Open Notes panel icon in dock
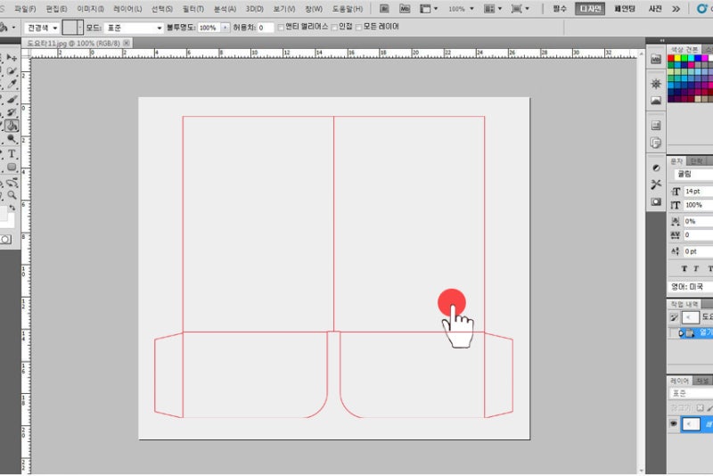This screenshot has width=713, height=476. pos(656,143)
